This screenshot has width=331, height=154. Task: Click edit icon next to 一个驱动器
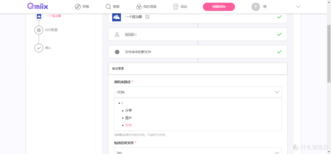click(x=147, y=17)
